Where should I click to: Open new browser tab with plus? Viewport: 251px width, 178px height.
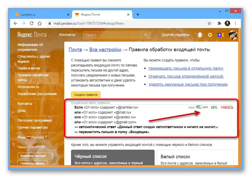click(x=138, y=15)
